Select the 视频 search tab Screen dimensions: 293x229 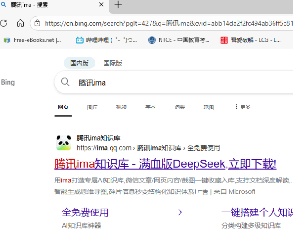click(121, 107)
